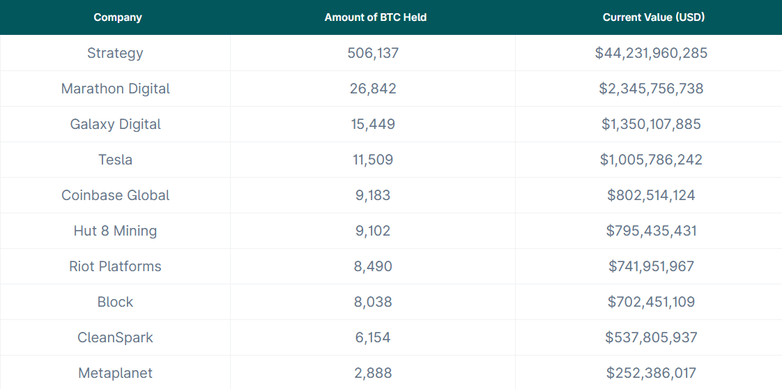Click Strategy's 506,137 BTC amount

(373, 53)
